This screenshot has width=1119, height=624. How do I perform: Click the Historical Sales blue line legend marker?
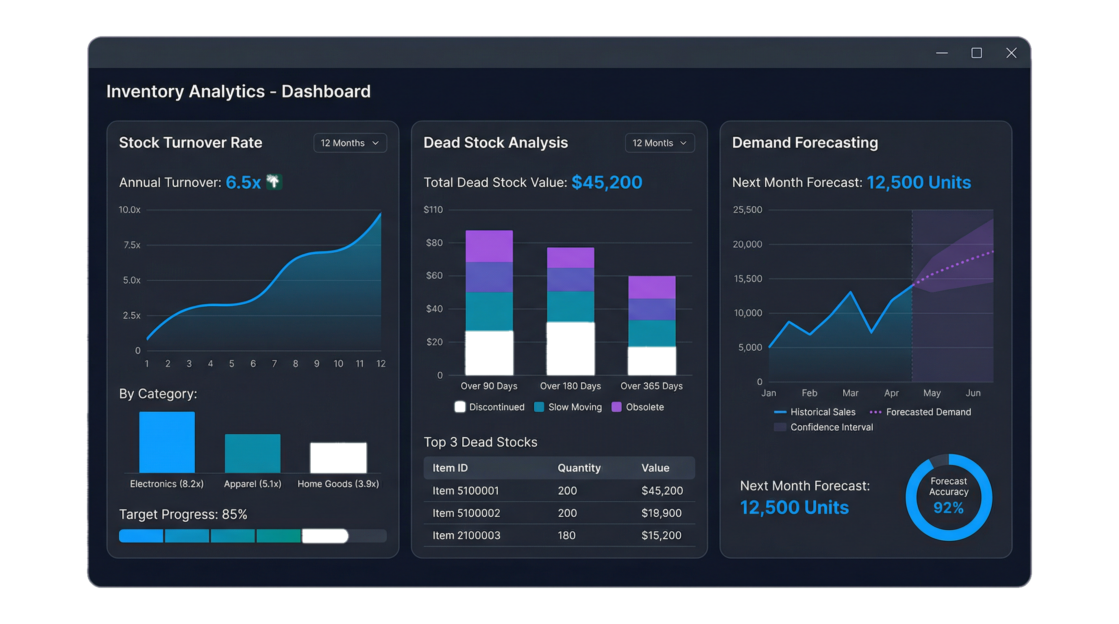(x=780, y=412)
